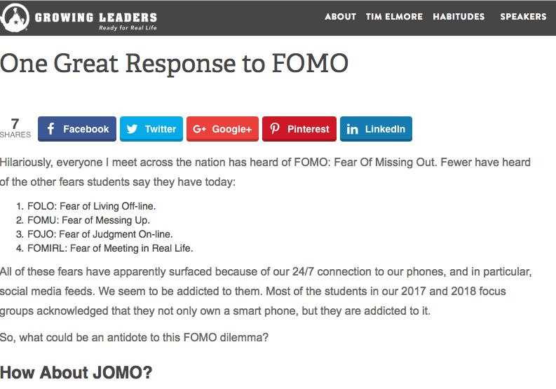The image size is (556, 389).
Task: Click the Twitter bird share icon
Action: (133, 129)
